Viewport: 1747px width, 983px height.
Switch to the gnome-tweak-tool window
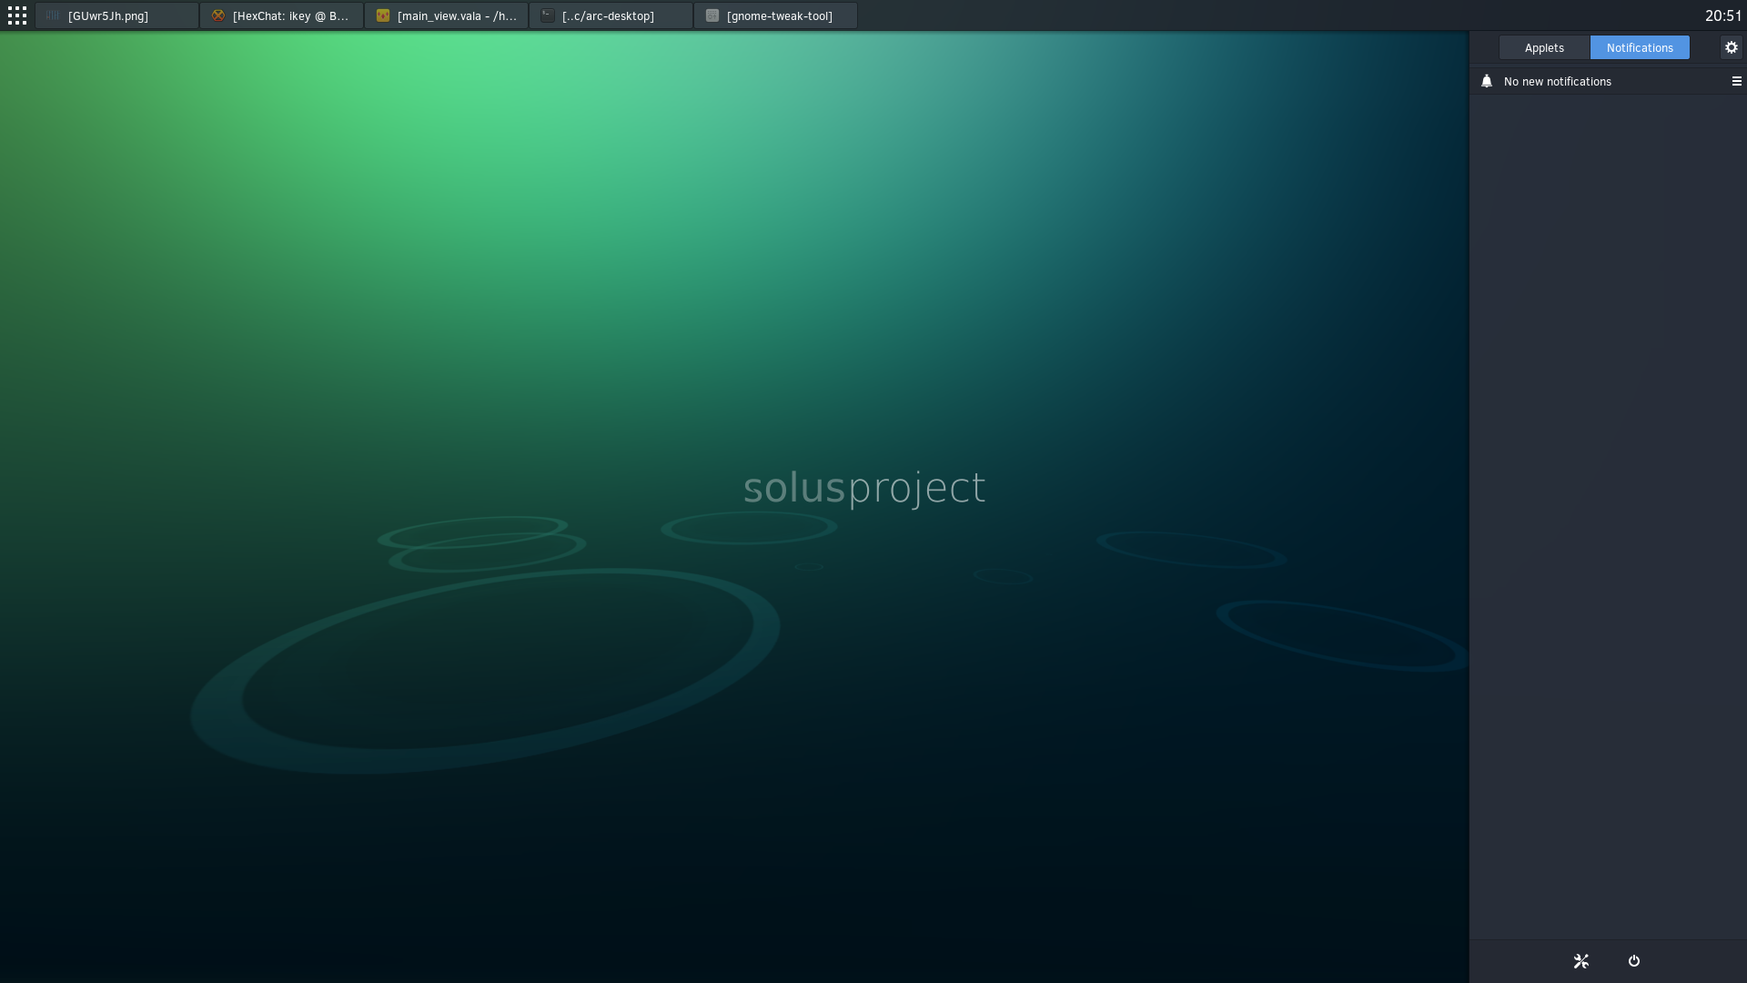pos(775,15)
